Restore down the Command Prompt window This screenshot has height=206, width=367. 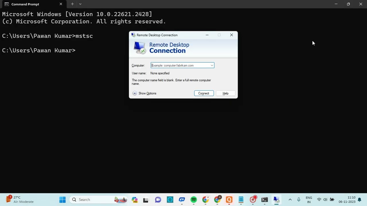point(348,4)
